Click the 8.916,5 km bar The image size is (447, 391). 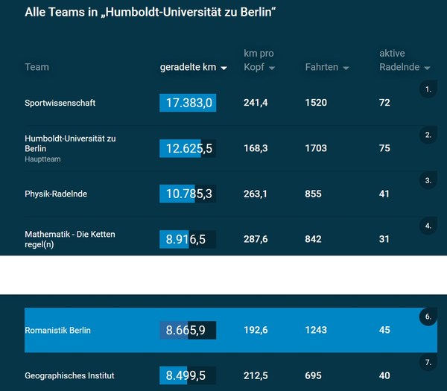pyautogui.click(x=188, y=239)
